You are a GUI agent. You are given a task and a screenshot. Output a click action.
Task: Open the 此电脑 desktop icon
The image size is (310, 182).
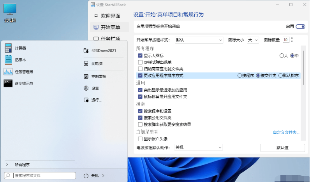pyautogui.click(x=10, y=12)
